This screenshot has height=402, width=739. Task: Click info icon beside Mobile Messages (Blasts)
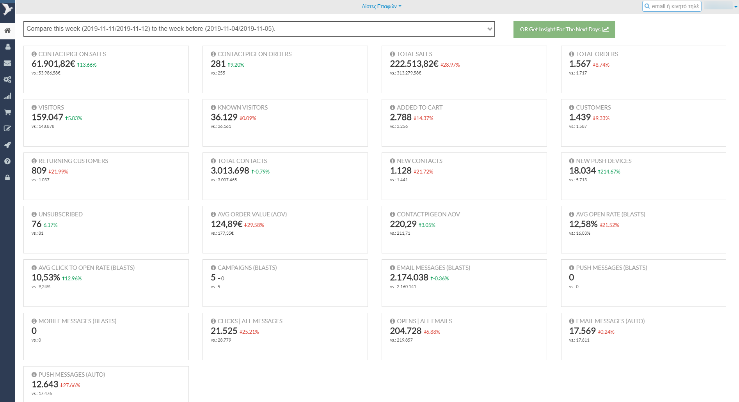pos(34,321)
